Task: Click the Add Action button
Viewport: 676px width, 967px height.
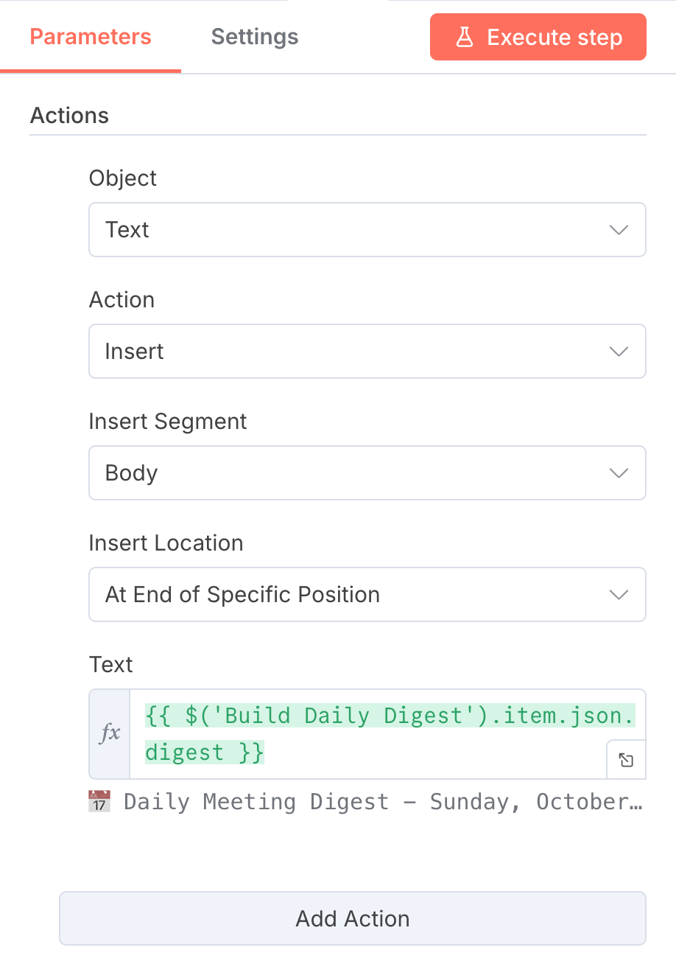Action: pyautogui.click(x=353, y=918)
